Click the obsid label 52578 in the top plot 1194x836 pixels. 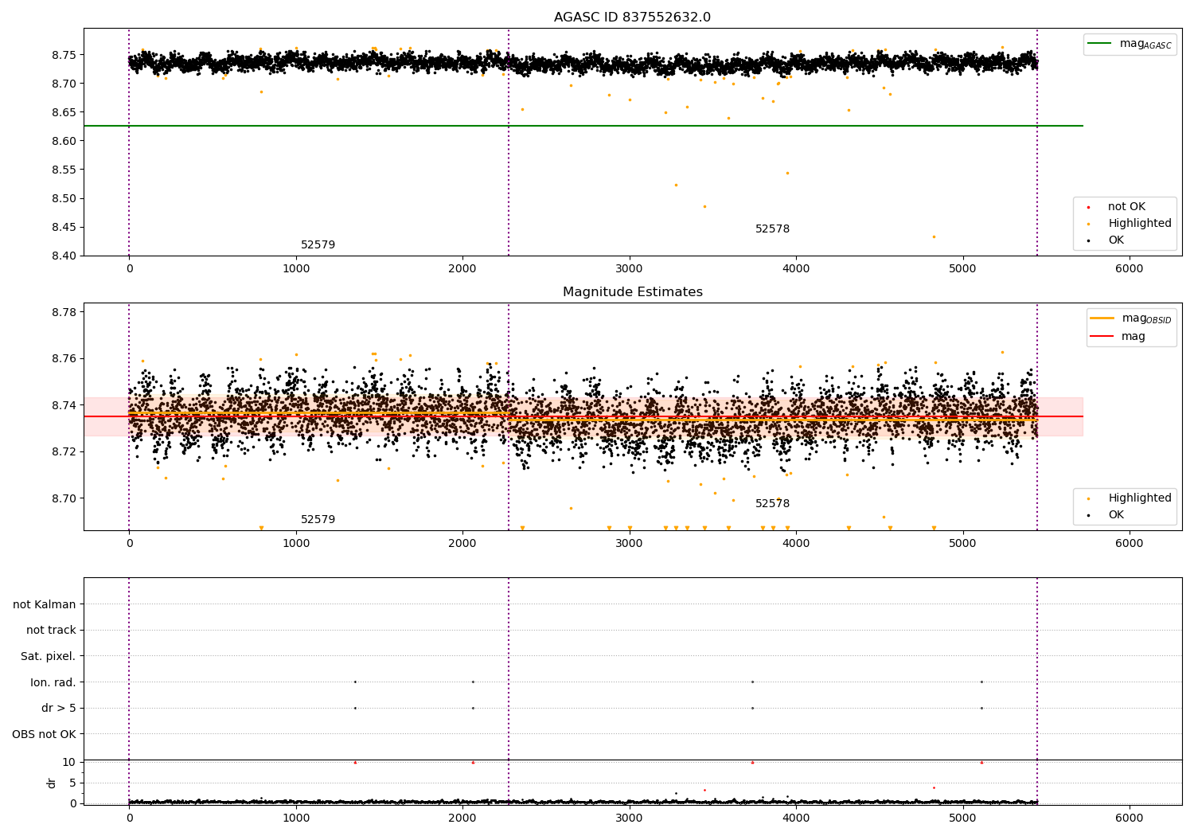tap(772, 229)
